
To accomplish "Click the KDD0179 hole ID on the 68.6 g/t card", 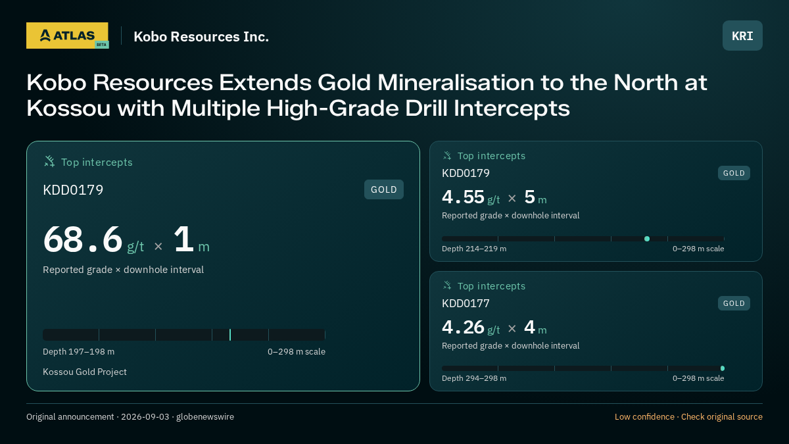I will [73, 190].
